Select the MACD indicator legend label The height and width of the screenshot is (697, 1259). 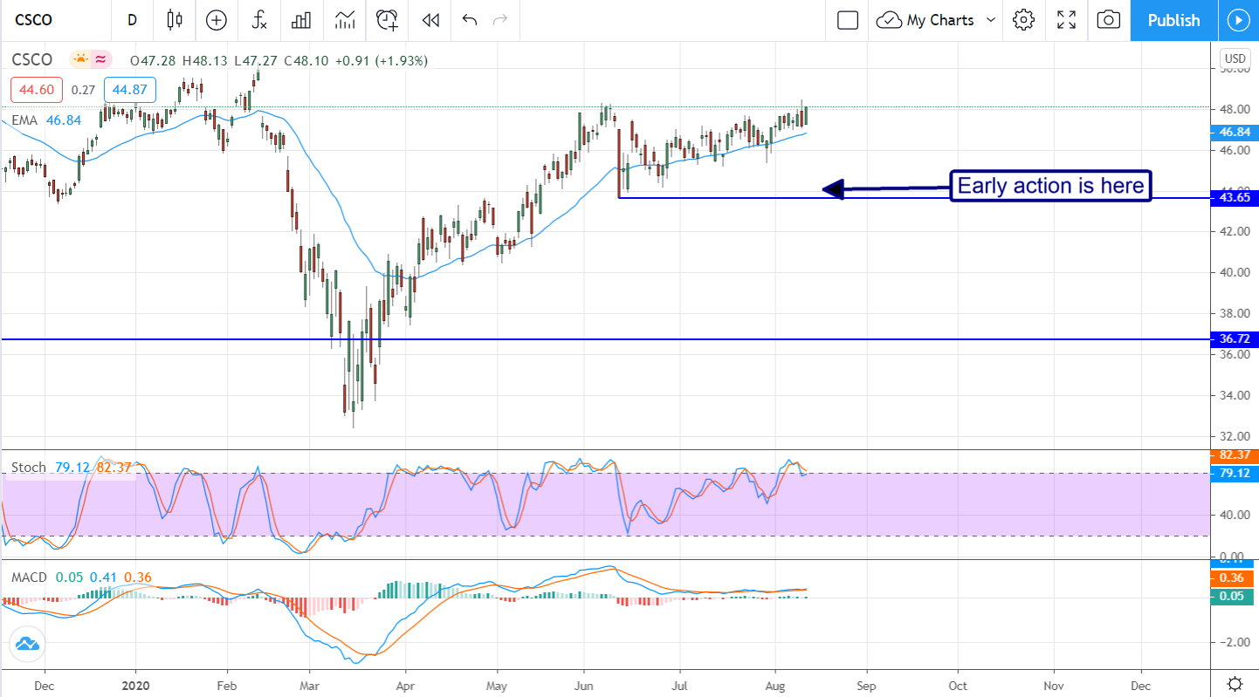(30, 577)
